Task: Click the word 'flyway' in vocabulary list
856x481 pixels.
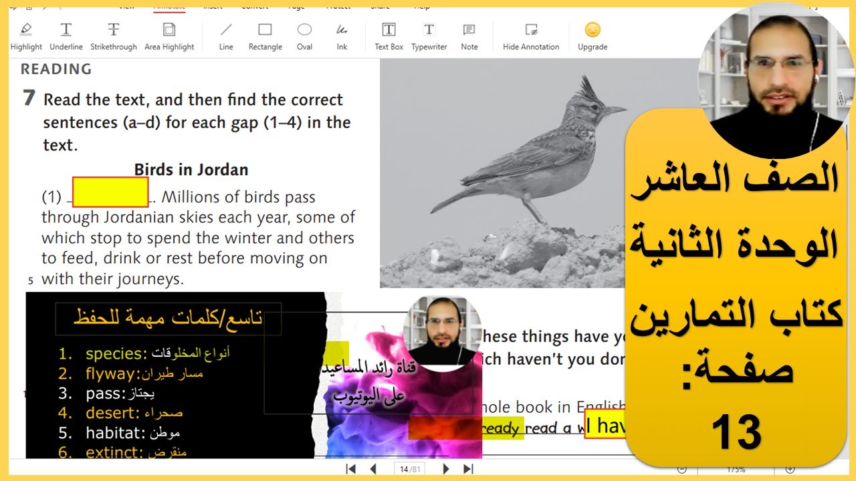Action: 111,374
